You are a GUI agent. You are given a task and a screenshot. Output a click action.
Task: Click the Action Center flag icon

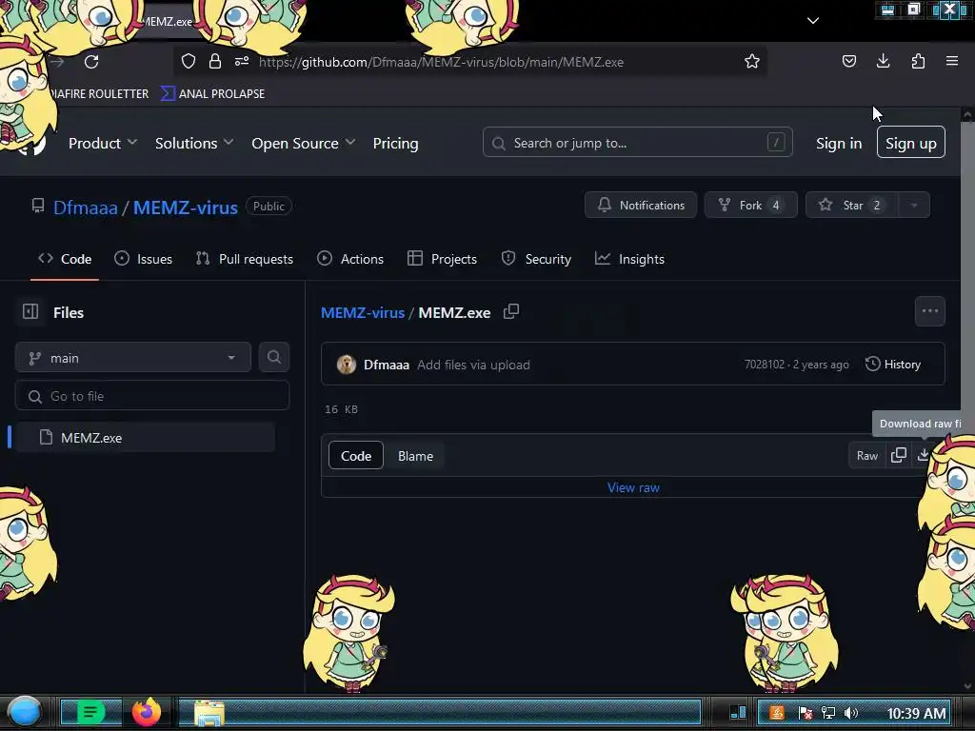805,713
